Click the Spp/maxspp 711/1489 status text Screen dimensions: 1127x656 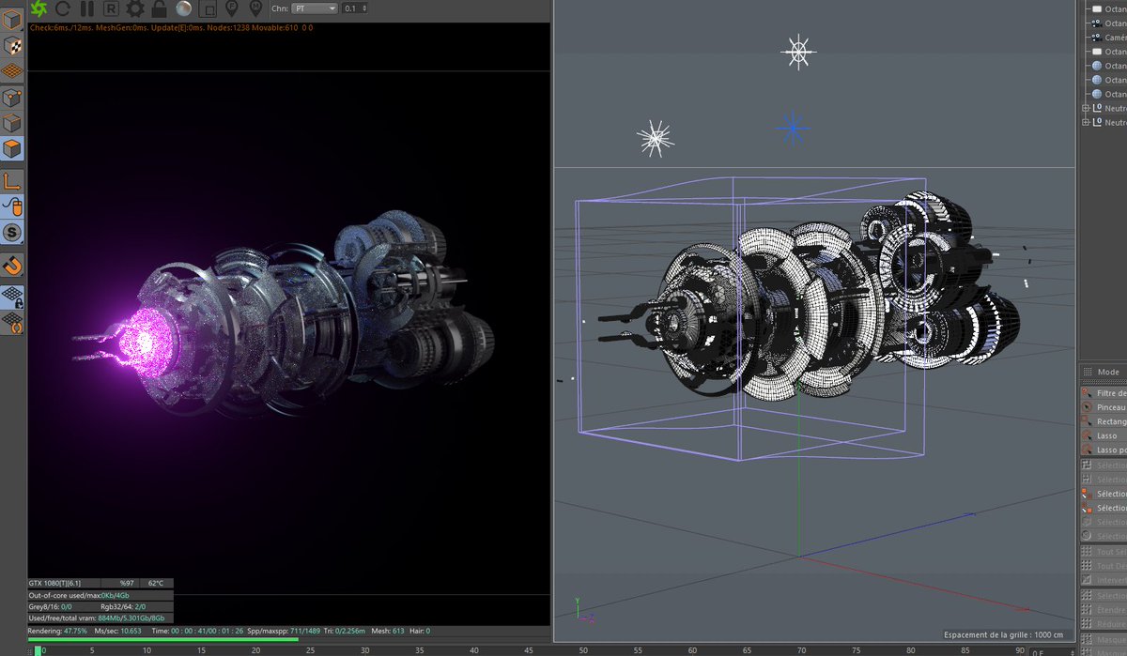pyautogui.click(x=285, y=631)
